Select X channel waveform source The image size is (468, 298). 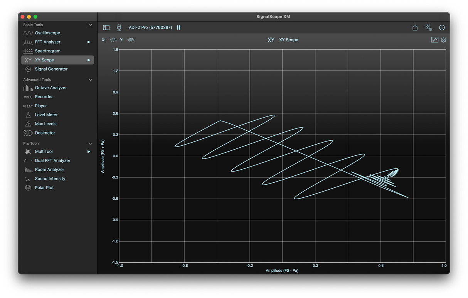(113, 40)
